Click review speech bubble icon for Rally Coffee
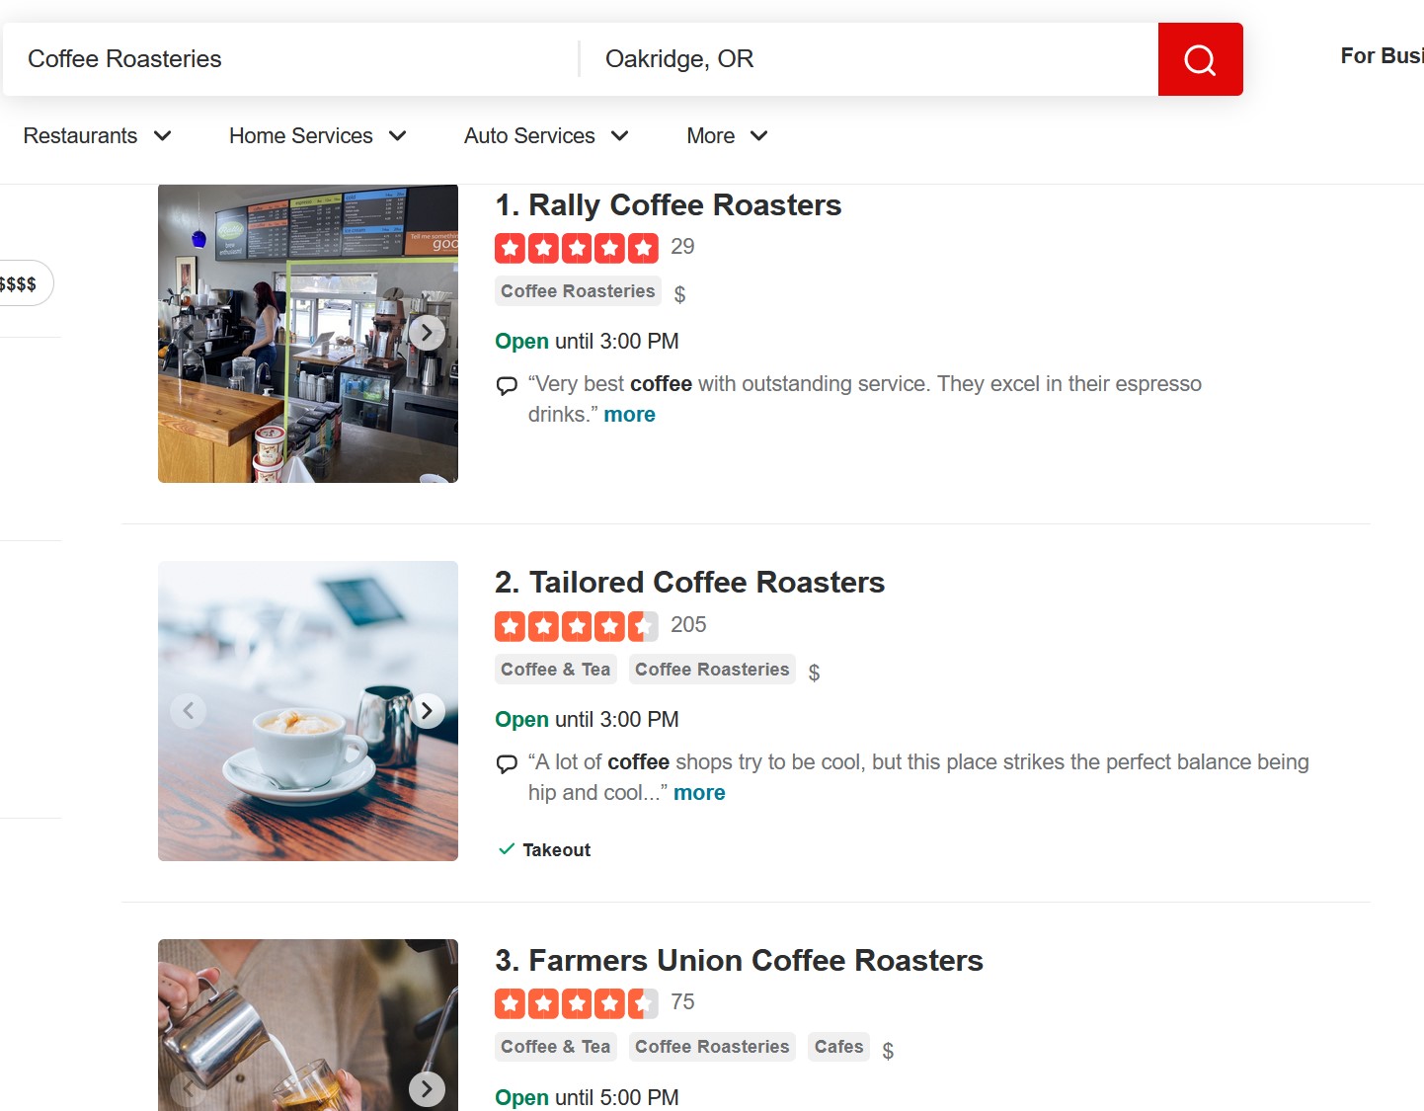Viewport: 1424px width, 1111px height. 507,385
